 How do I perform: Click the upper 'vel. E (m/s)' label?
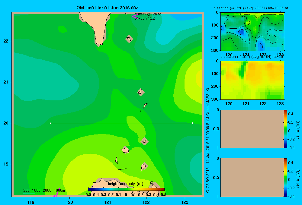click(298, 130)
